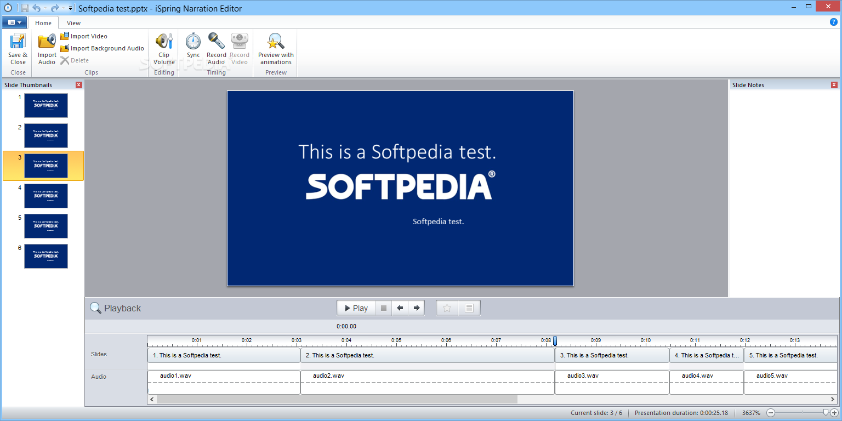Select slide 1 block on timeline
The height and width of the screenshot is (421, 842).
point(224,355)
